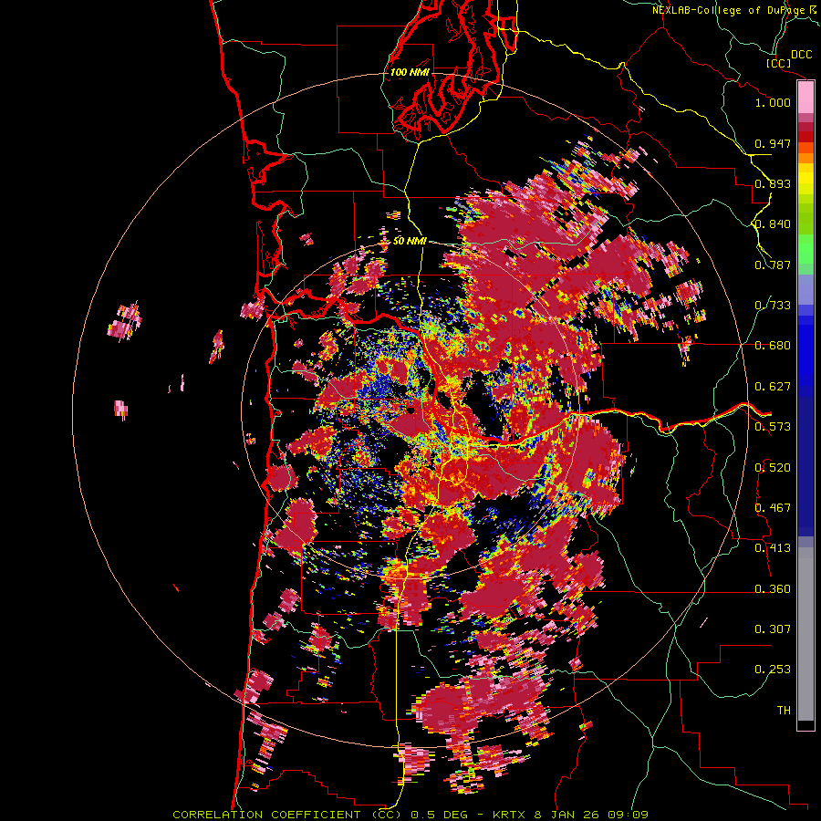This screenshot has height=821, width=821.
Task: Click the 0.520 scale value
Action: pos(773,467)
